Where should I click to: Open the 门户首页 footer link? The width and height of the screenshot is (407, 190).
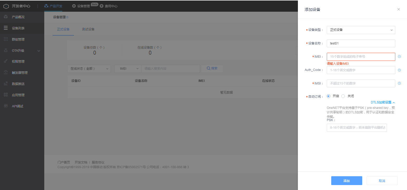64,162
